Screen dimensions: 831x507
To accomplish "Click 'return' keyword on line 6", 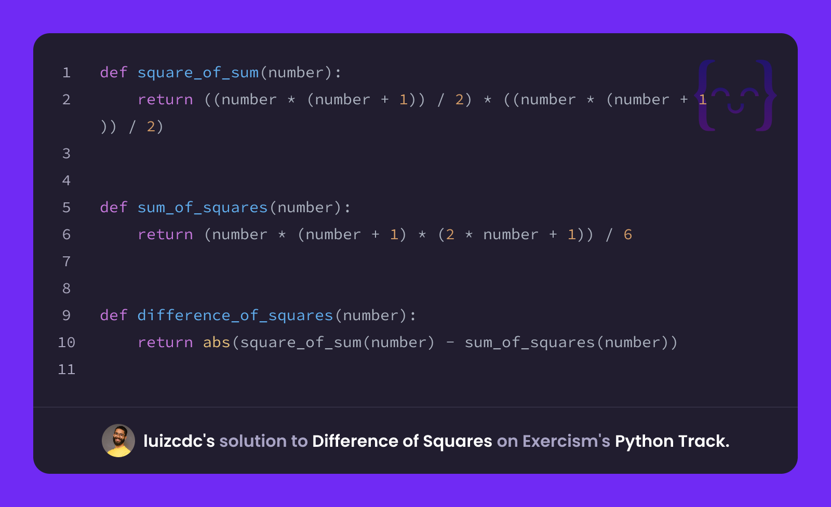I will 165,235.
